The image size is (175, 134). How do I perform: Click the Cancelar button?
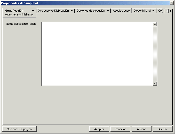click(x=120, y=129)
